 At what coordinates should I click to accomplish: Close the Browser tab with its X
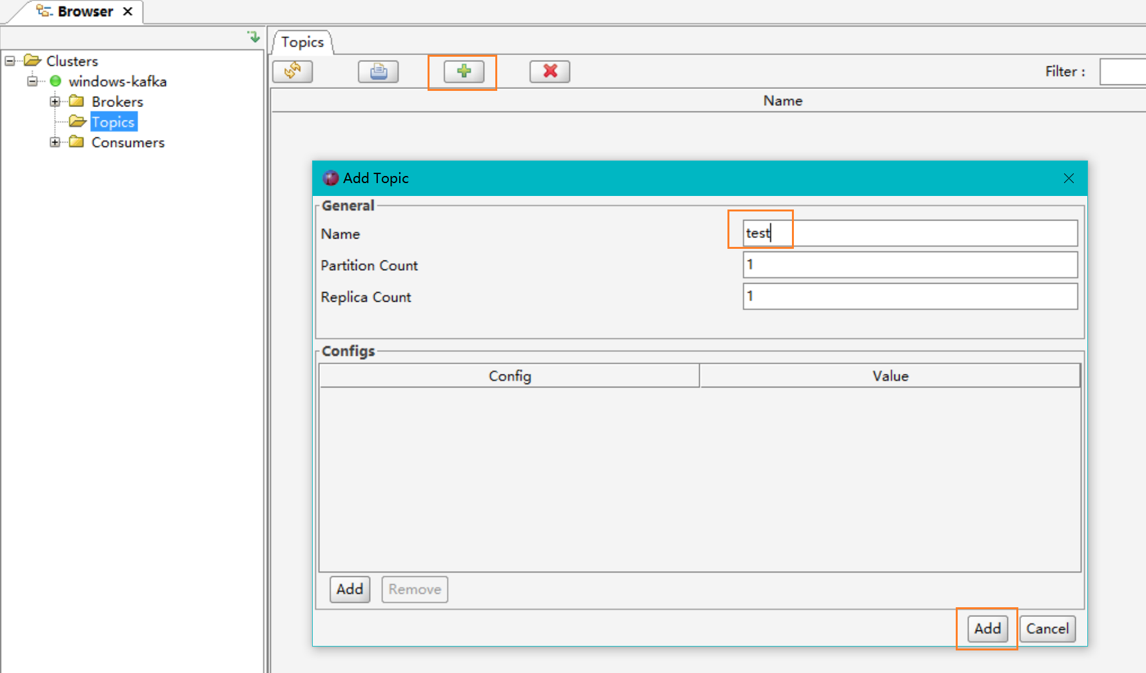click(128, 12)
